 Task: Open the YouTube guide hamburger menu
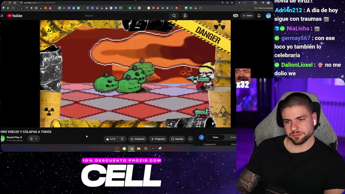point(2,16)
